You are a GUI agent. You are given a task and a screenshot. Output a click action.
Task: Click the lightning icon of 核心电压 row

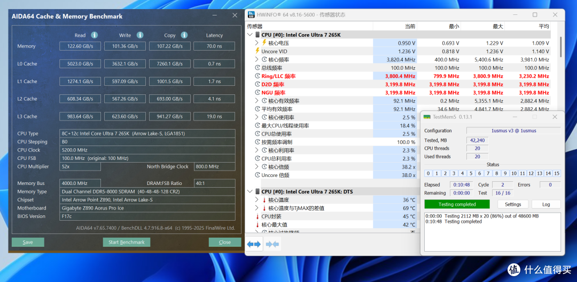click(264, 43)
